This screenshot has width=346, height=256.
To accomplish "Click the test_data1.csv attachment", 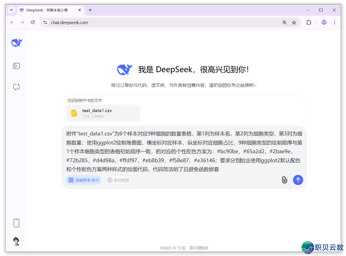I will [103, 113].
